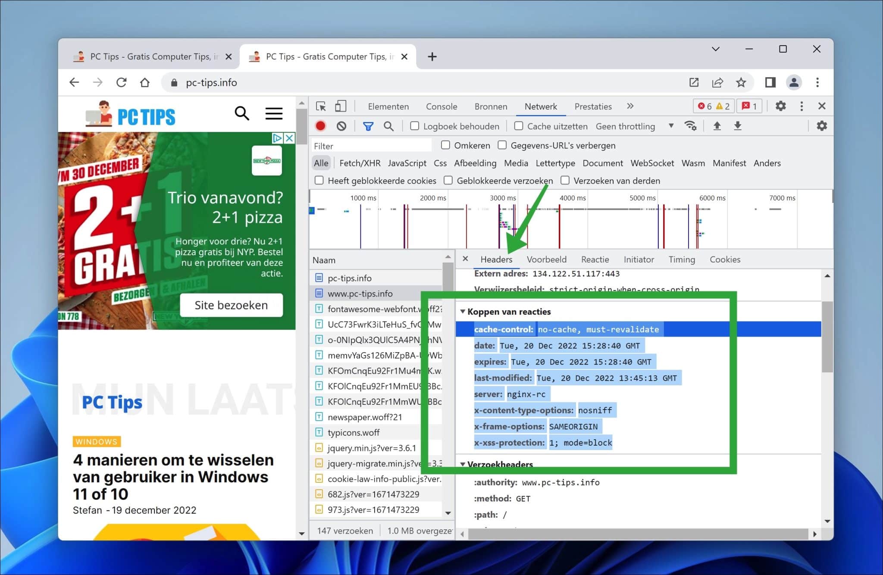This screenshot has height=575, width=883.
Task: Switch to Console tab
Action: click(x=441, y=106)
